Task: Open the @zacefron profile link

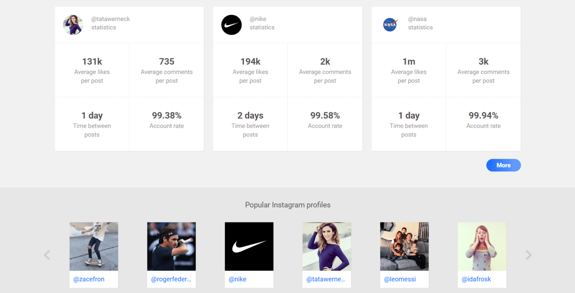Action: click(x=89, y=279)
